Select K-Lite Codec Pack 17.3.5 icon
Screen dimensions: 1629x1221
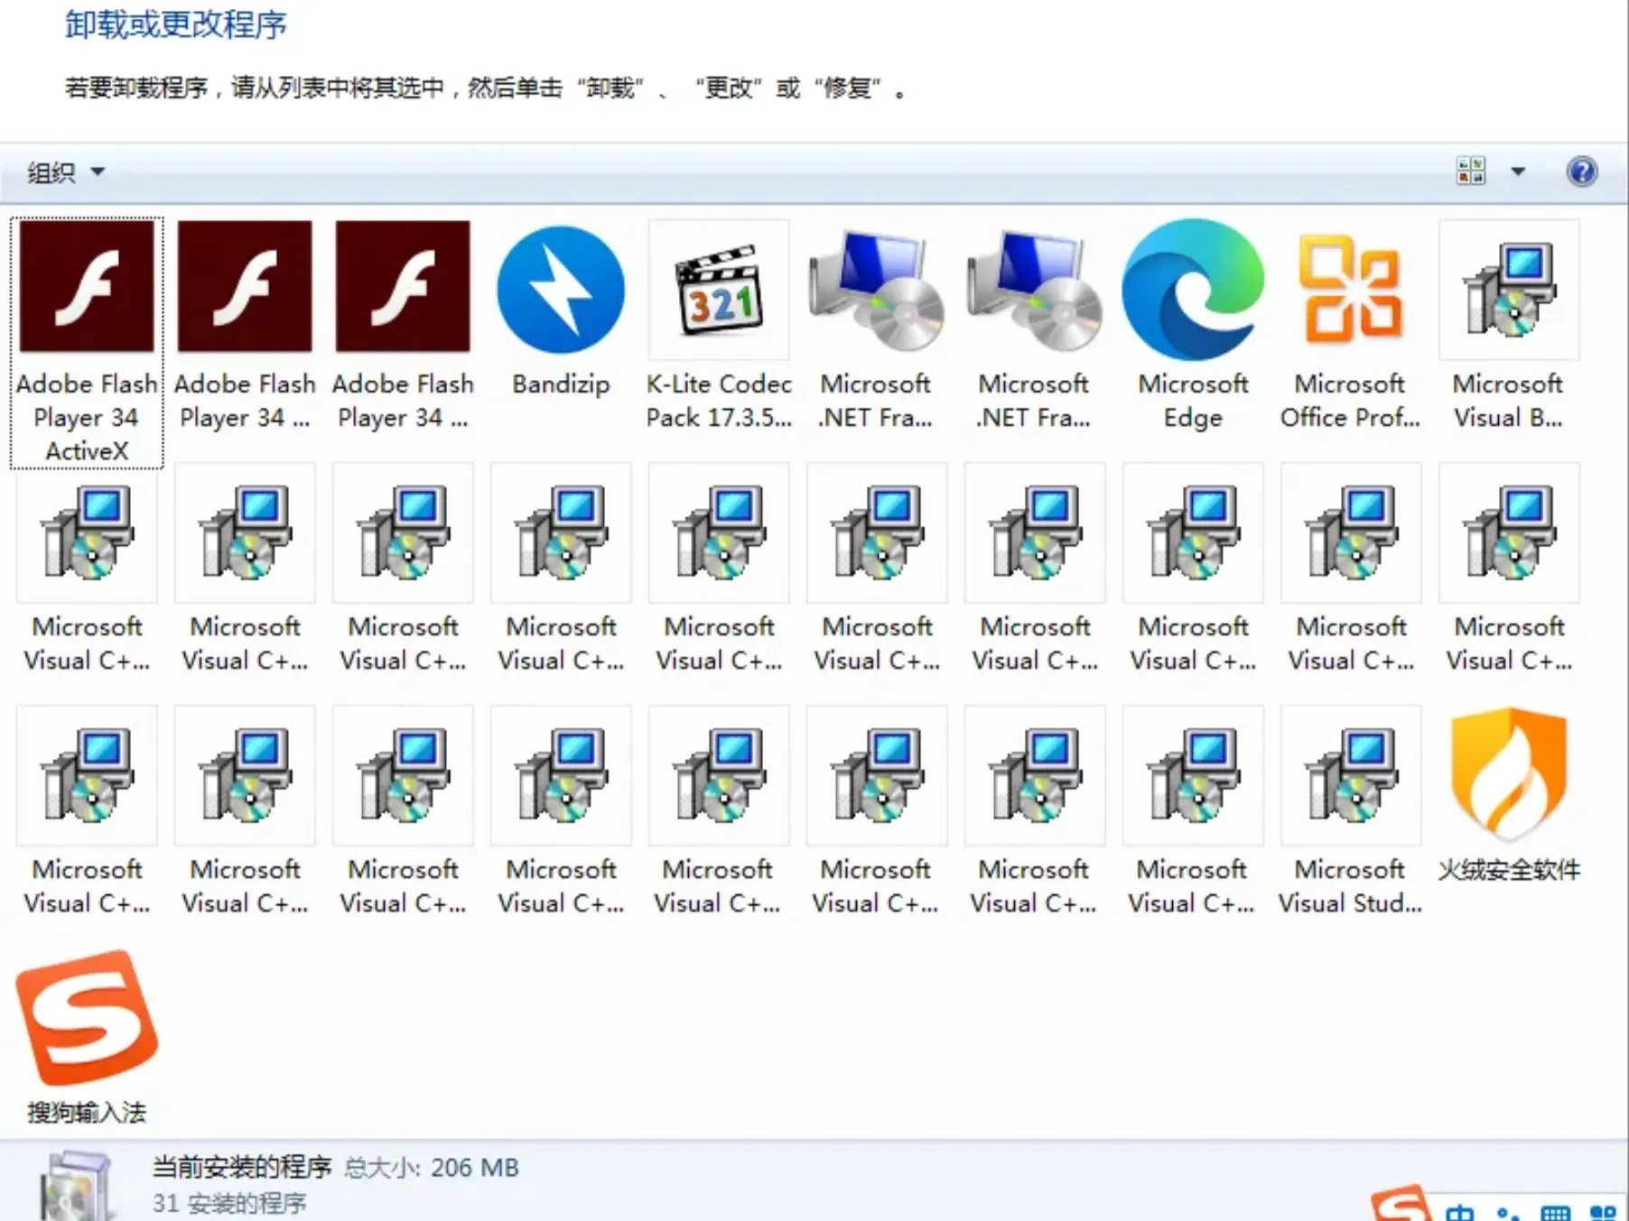718,289
